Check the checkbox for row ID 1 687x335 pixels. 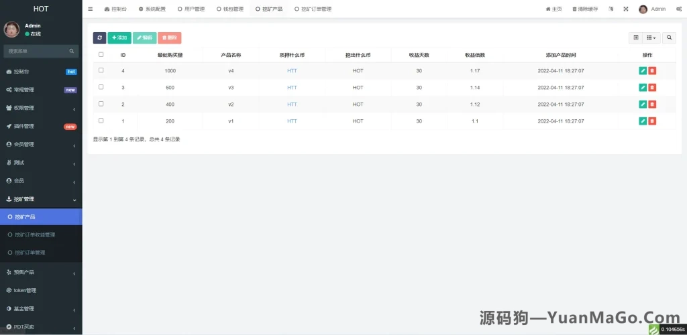[101, 121]
